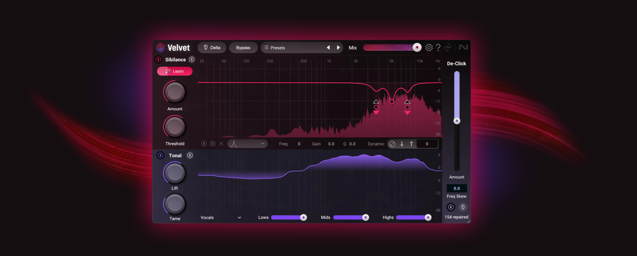
Task: Solo the Tonal module
Action: [190, 155]
